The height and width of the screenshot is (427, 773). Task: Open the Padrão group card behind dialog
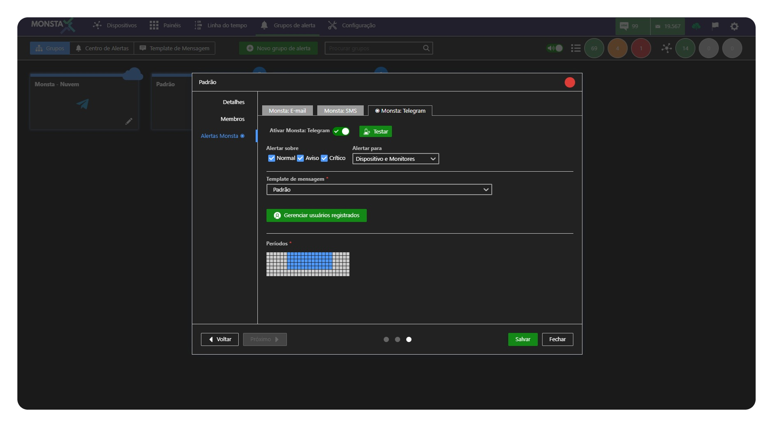[171, 102]
